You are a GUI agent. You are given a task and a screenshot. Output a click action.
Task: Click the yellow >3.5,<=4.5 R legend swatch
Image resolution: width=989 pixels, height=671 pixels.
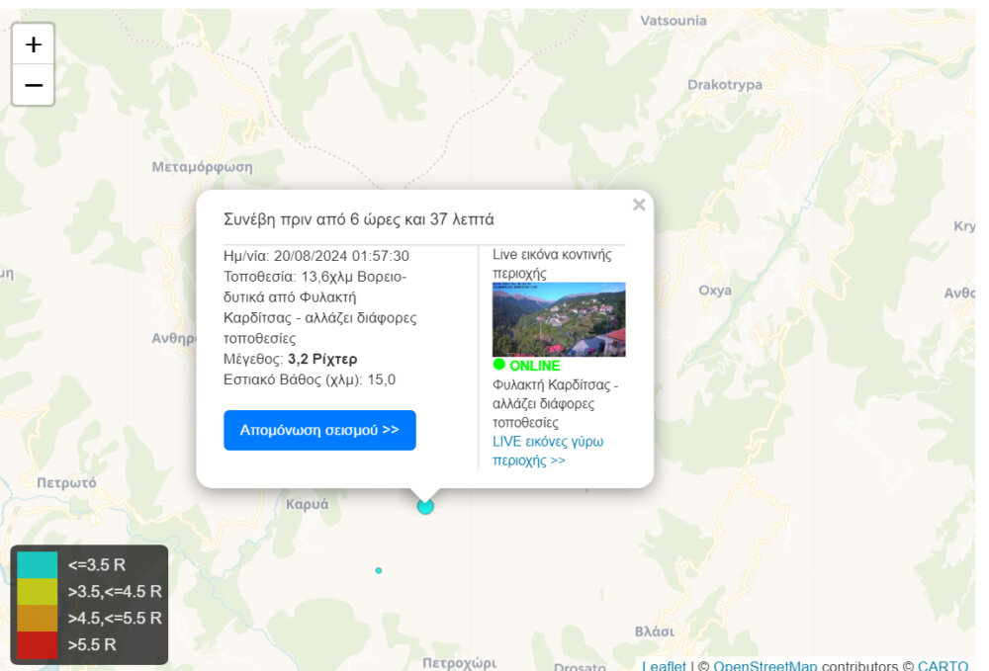tap(37, 592)
